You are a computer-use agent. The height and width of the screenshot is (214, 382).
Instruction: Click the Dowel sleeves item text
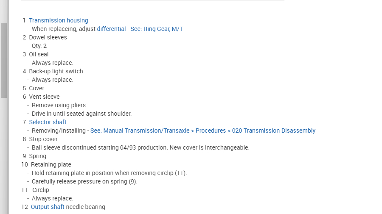[x=48, y=37]
